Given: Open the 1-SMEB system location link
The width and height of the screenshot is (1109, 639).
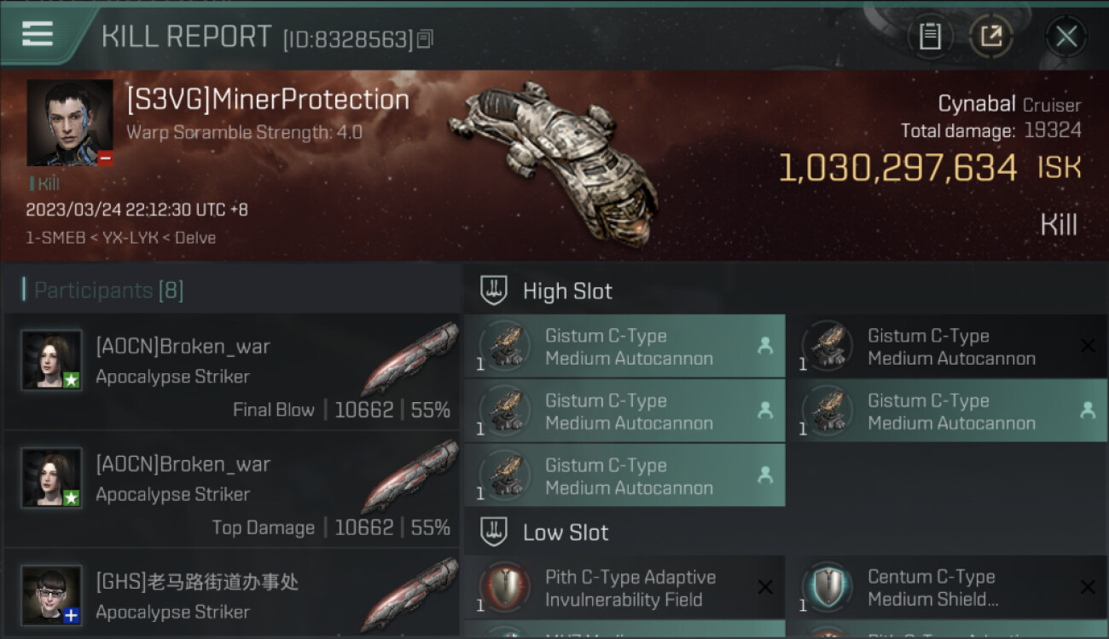Looking at the screenshot, I should click(x=55, y=238).
